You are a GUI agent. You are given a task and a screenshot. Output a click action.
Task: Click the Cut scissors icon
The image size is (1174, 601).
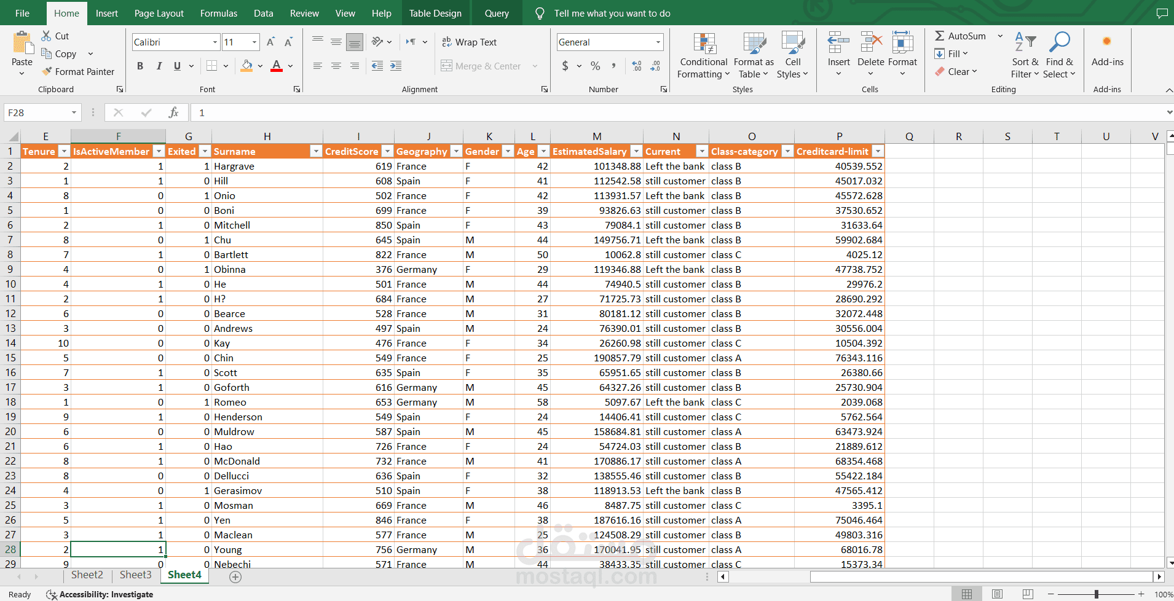47,36
